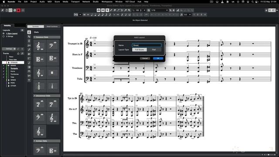This screenshot has width=279, height=157.
Task: Open the Workspaces menu
Action: pos(107,2)
